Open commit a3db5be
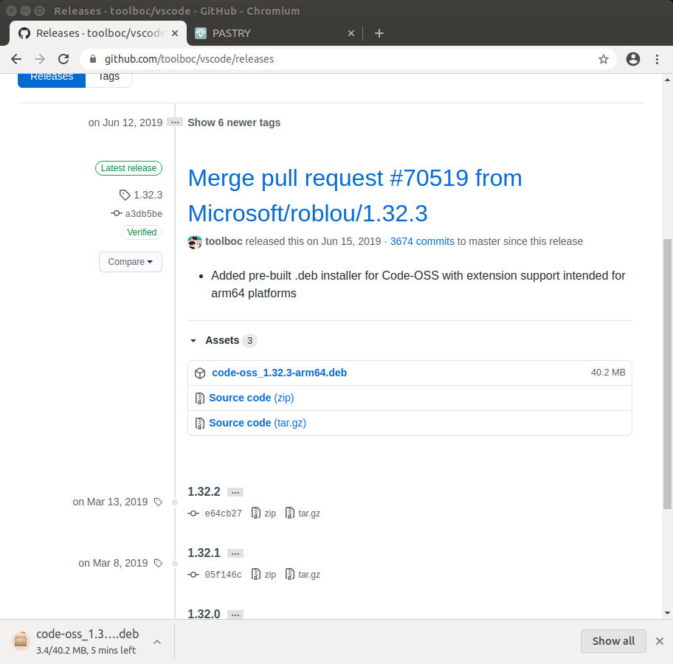This screenshot has width=673, height=664. click(144, 214)
